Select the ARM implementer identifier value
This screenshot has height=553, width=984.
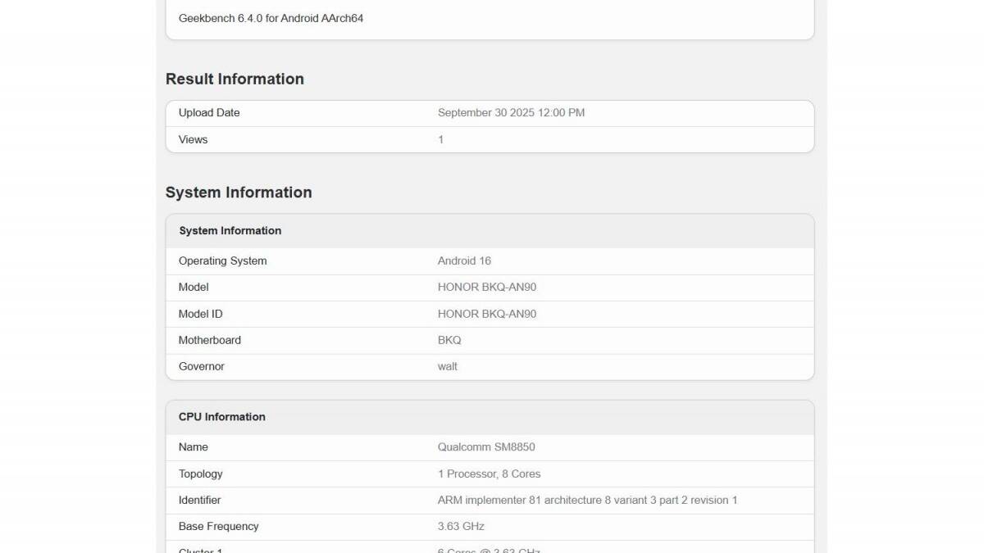[587, 500]
